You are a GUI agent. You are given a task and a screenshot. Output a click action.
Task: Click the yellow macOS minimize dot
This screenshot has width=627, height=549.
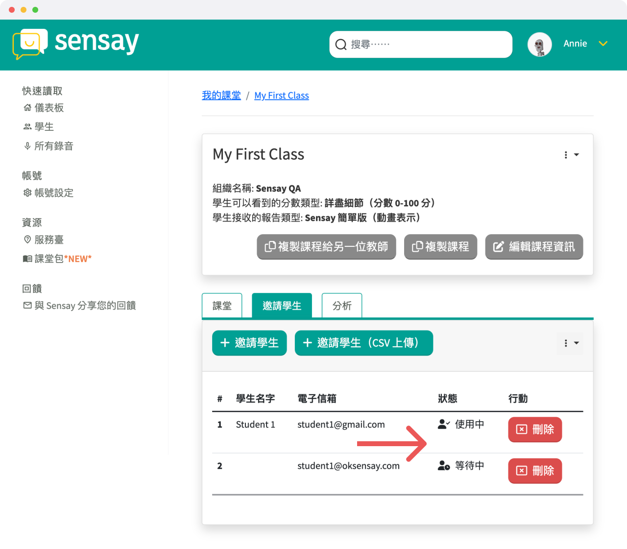[24, 10]
